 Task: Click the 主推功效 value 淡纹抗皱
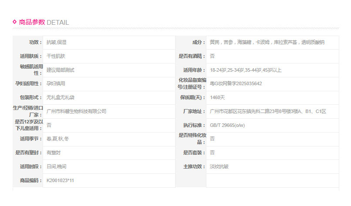click(x=219, y=166)
